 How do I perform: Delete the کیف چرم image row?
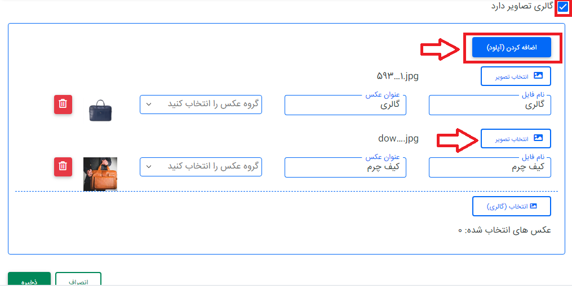[63, 166]
